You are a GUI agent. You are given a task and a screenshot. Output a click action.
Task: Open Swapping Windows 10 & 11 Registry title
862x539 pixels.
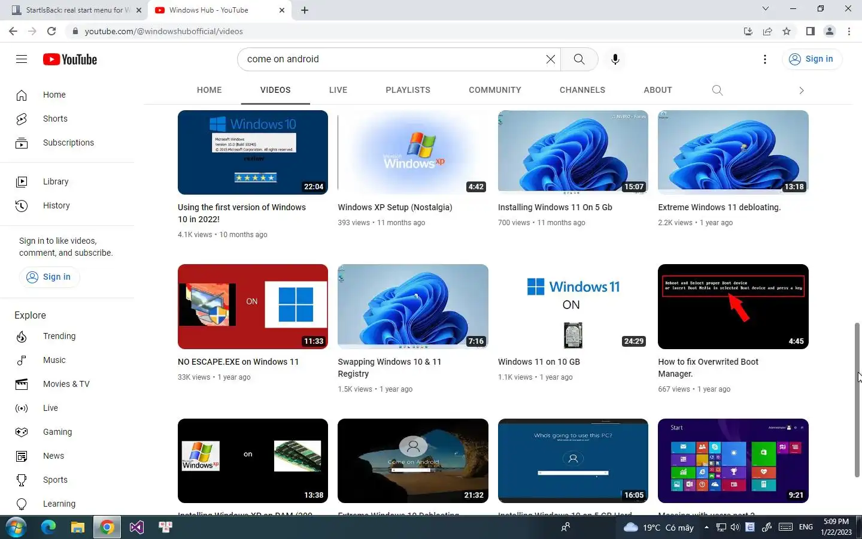point(390,368)
